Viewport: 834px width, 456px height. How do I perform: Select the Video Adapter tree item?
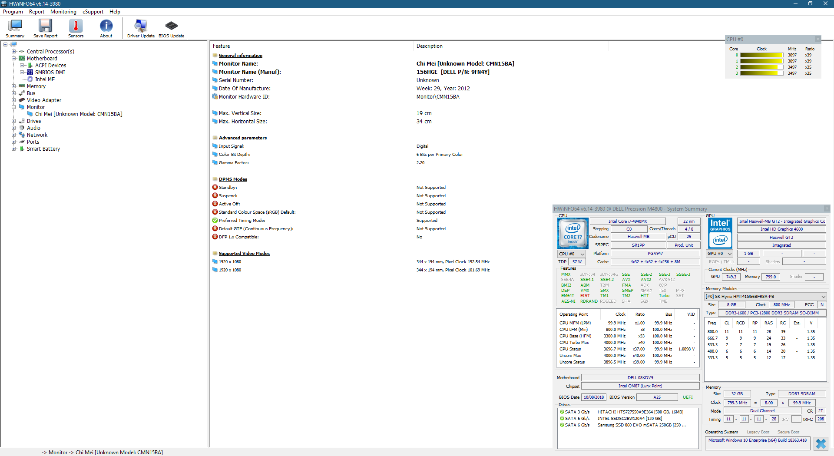tap(44, 100)
